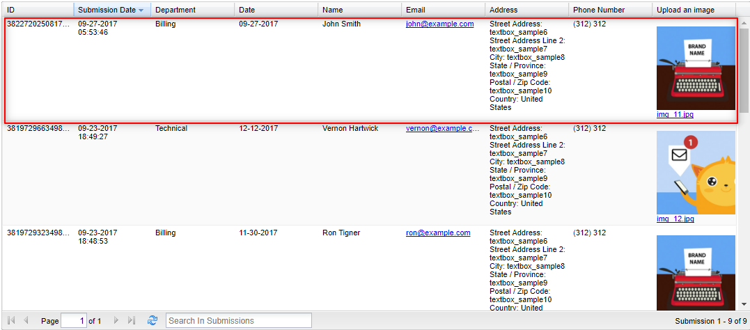The image size is (750, 330).
Task: Select the ID cell starting 3819729323498
Action: 38,233
